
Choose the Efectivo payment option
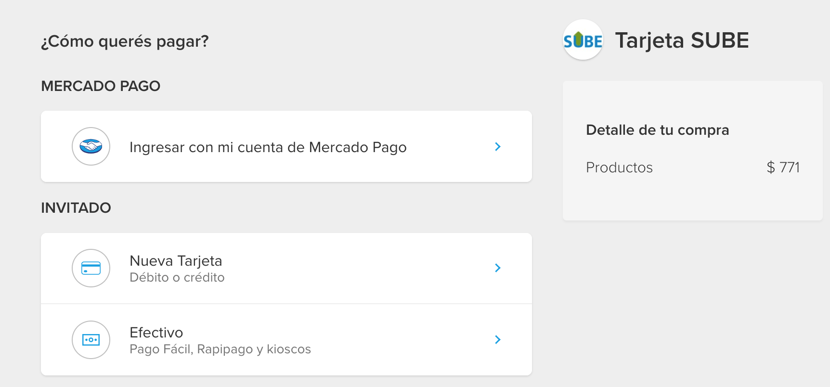click(286, 340)
